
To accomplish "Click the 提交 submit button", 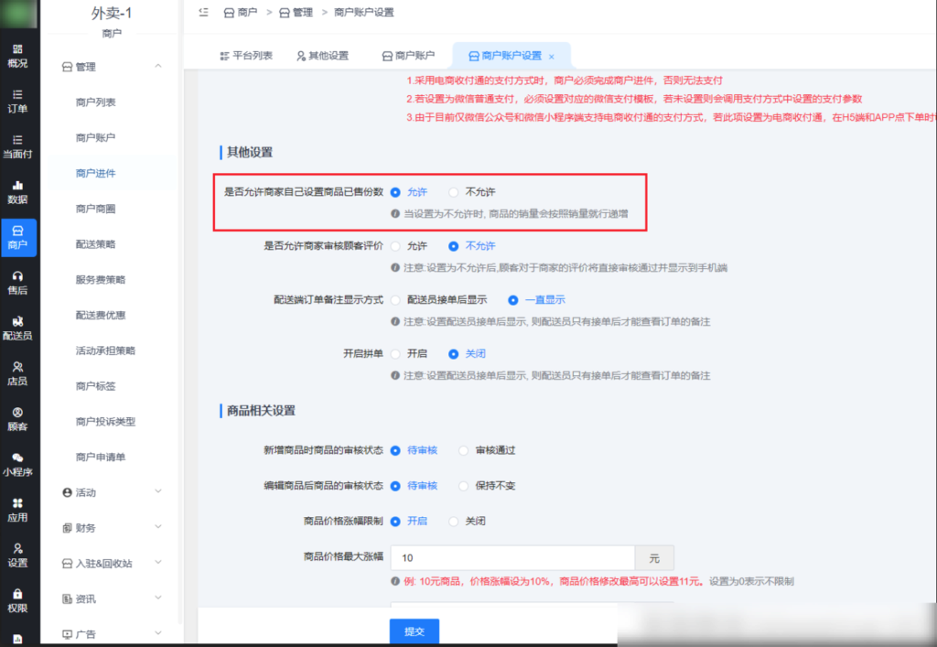I will pos(414,631).
